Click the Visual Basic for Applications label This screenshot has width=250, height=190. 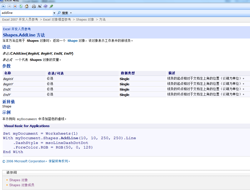tap(27, 126)
